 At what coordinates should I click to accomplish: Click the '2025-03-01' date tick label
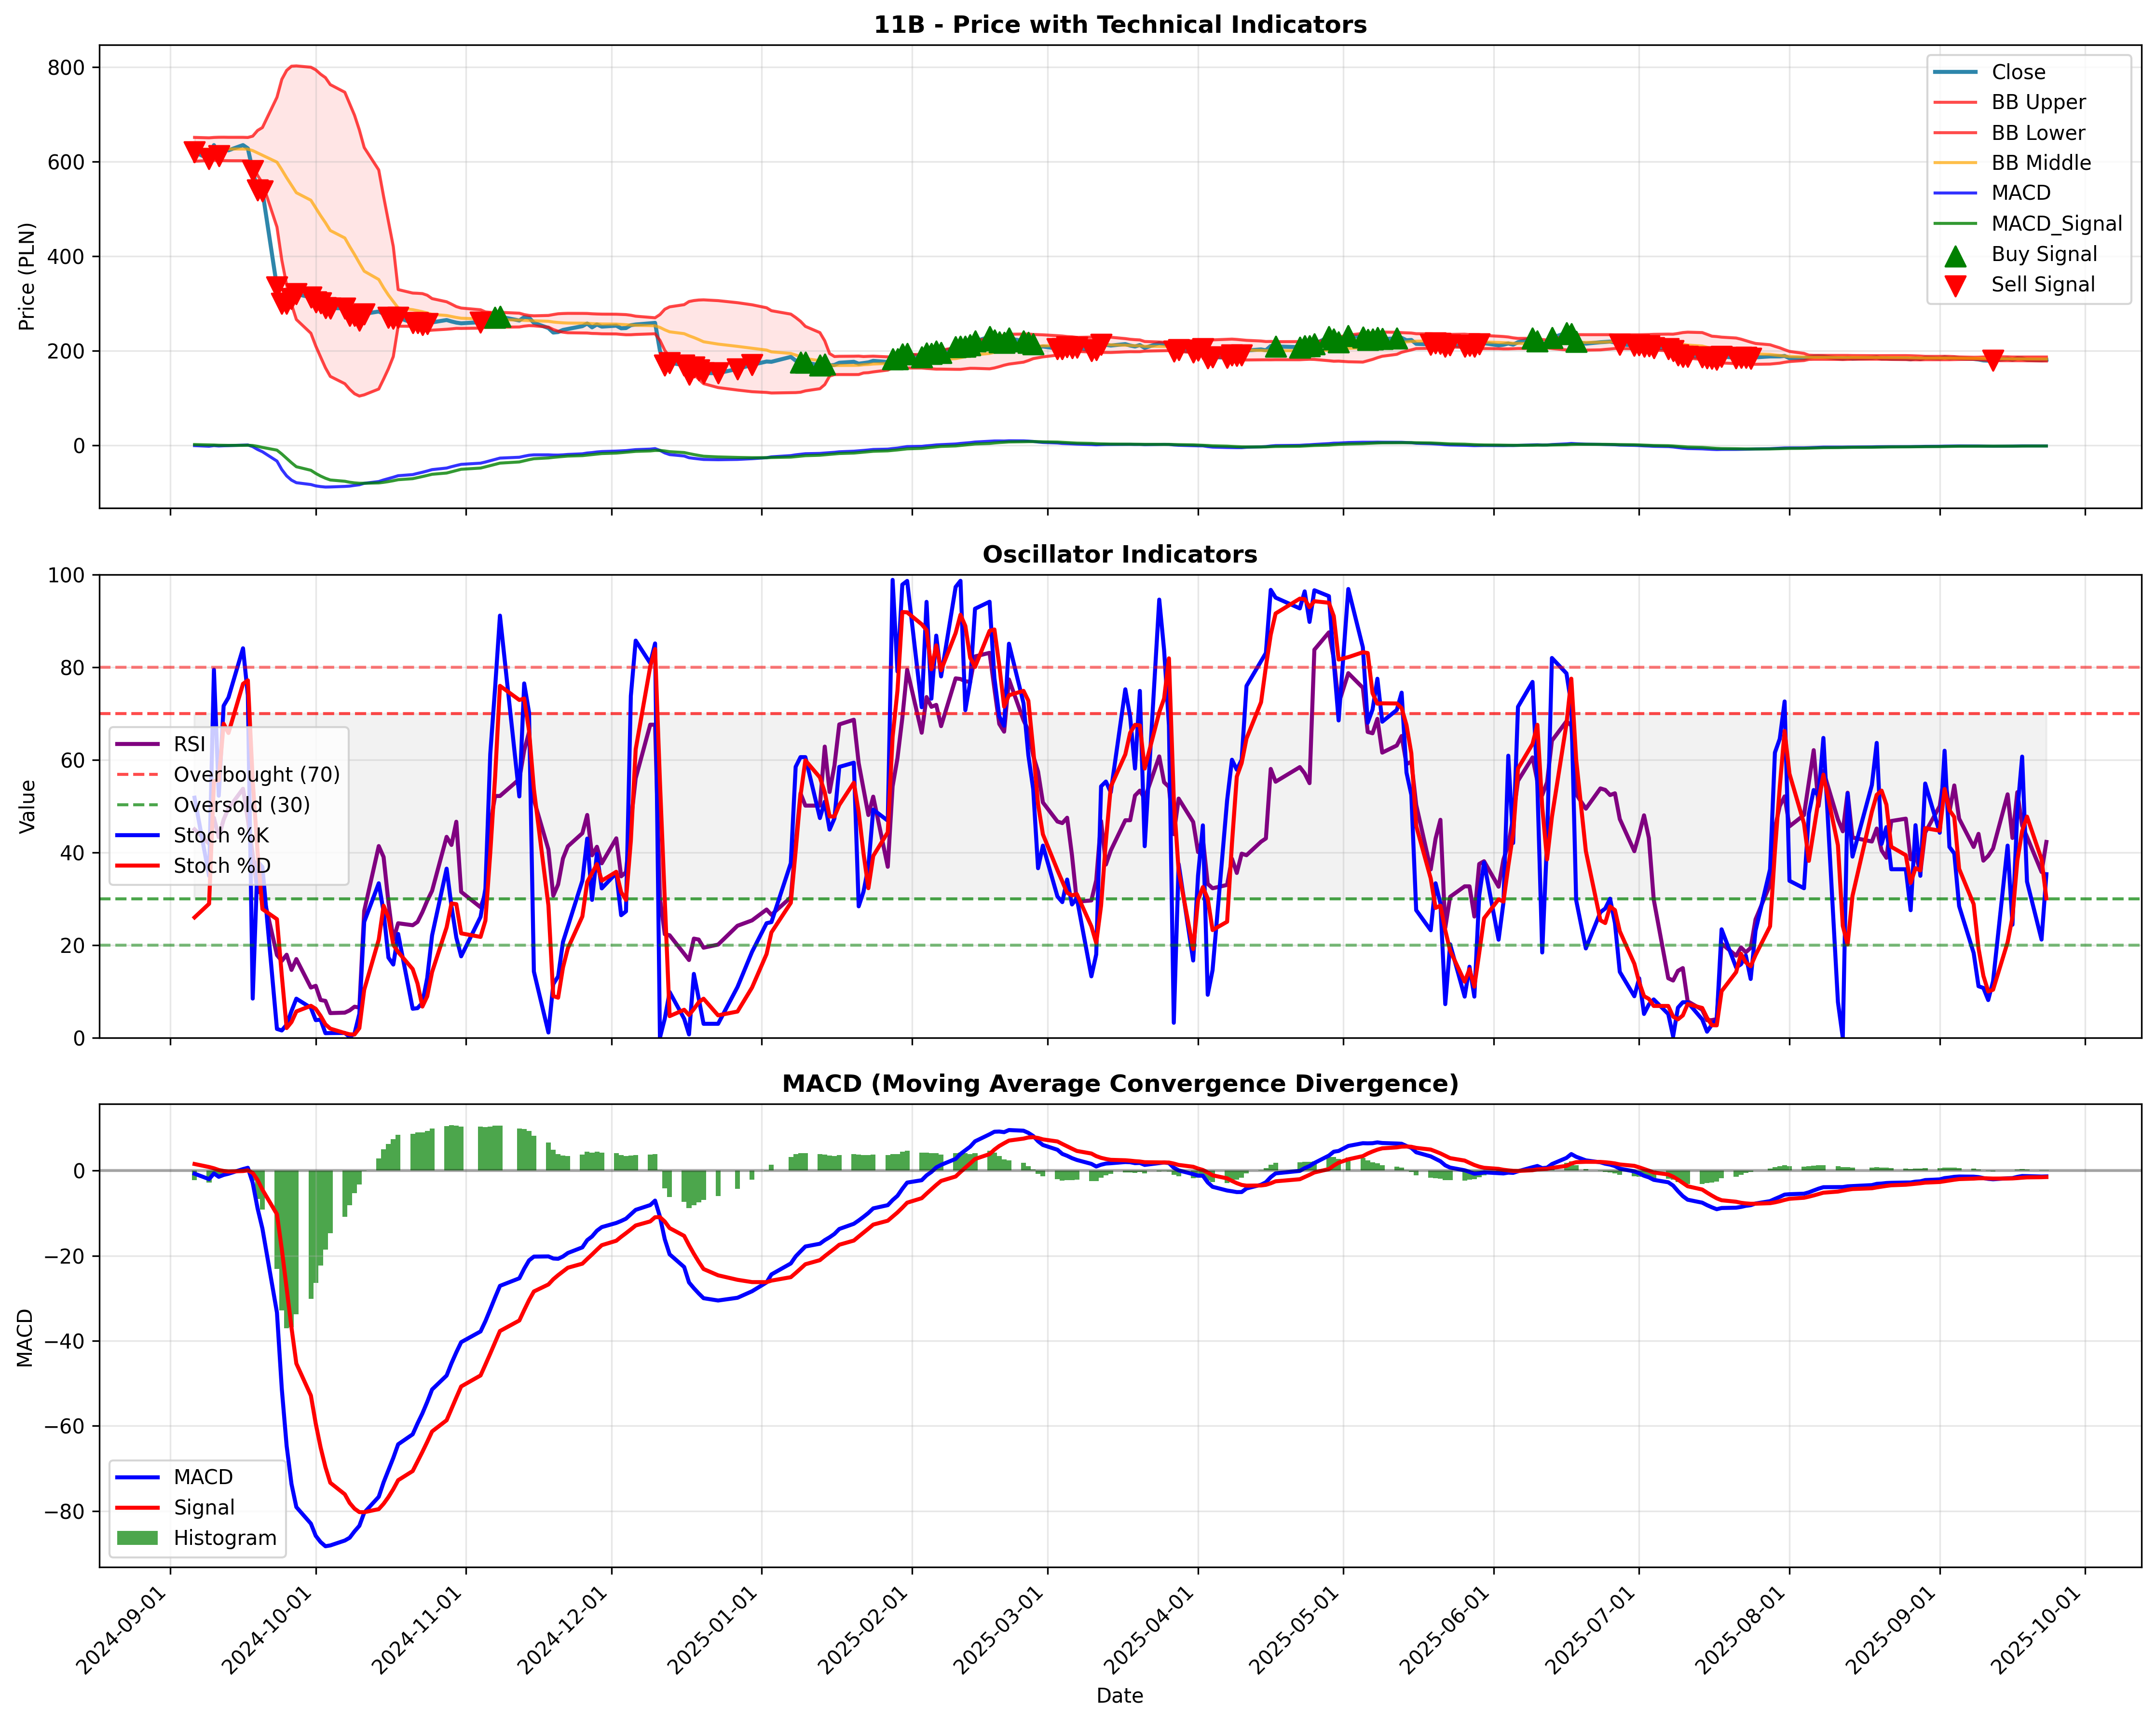coord(1000,1630)
